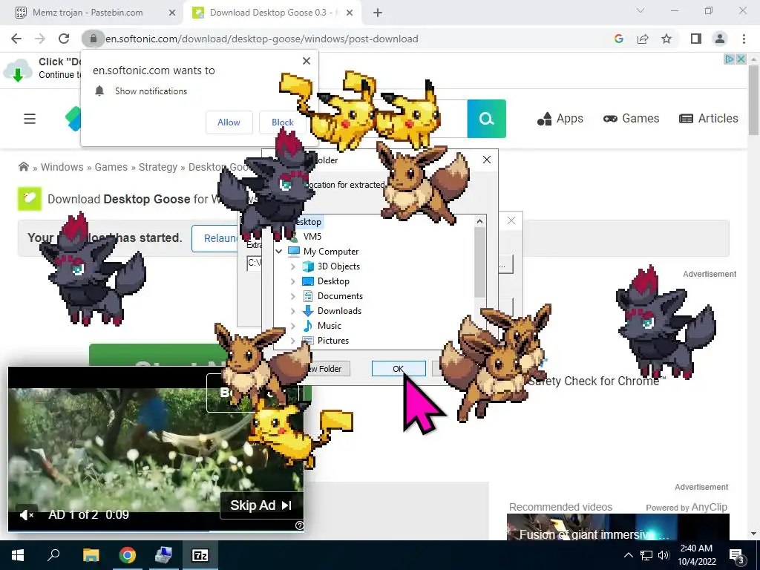This screenshot has height=570, width=760.
Task: Open the Chrome three-dot menu
Action: pos(744,39)
